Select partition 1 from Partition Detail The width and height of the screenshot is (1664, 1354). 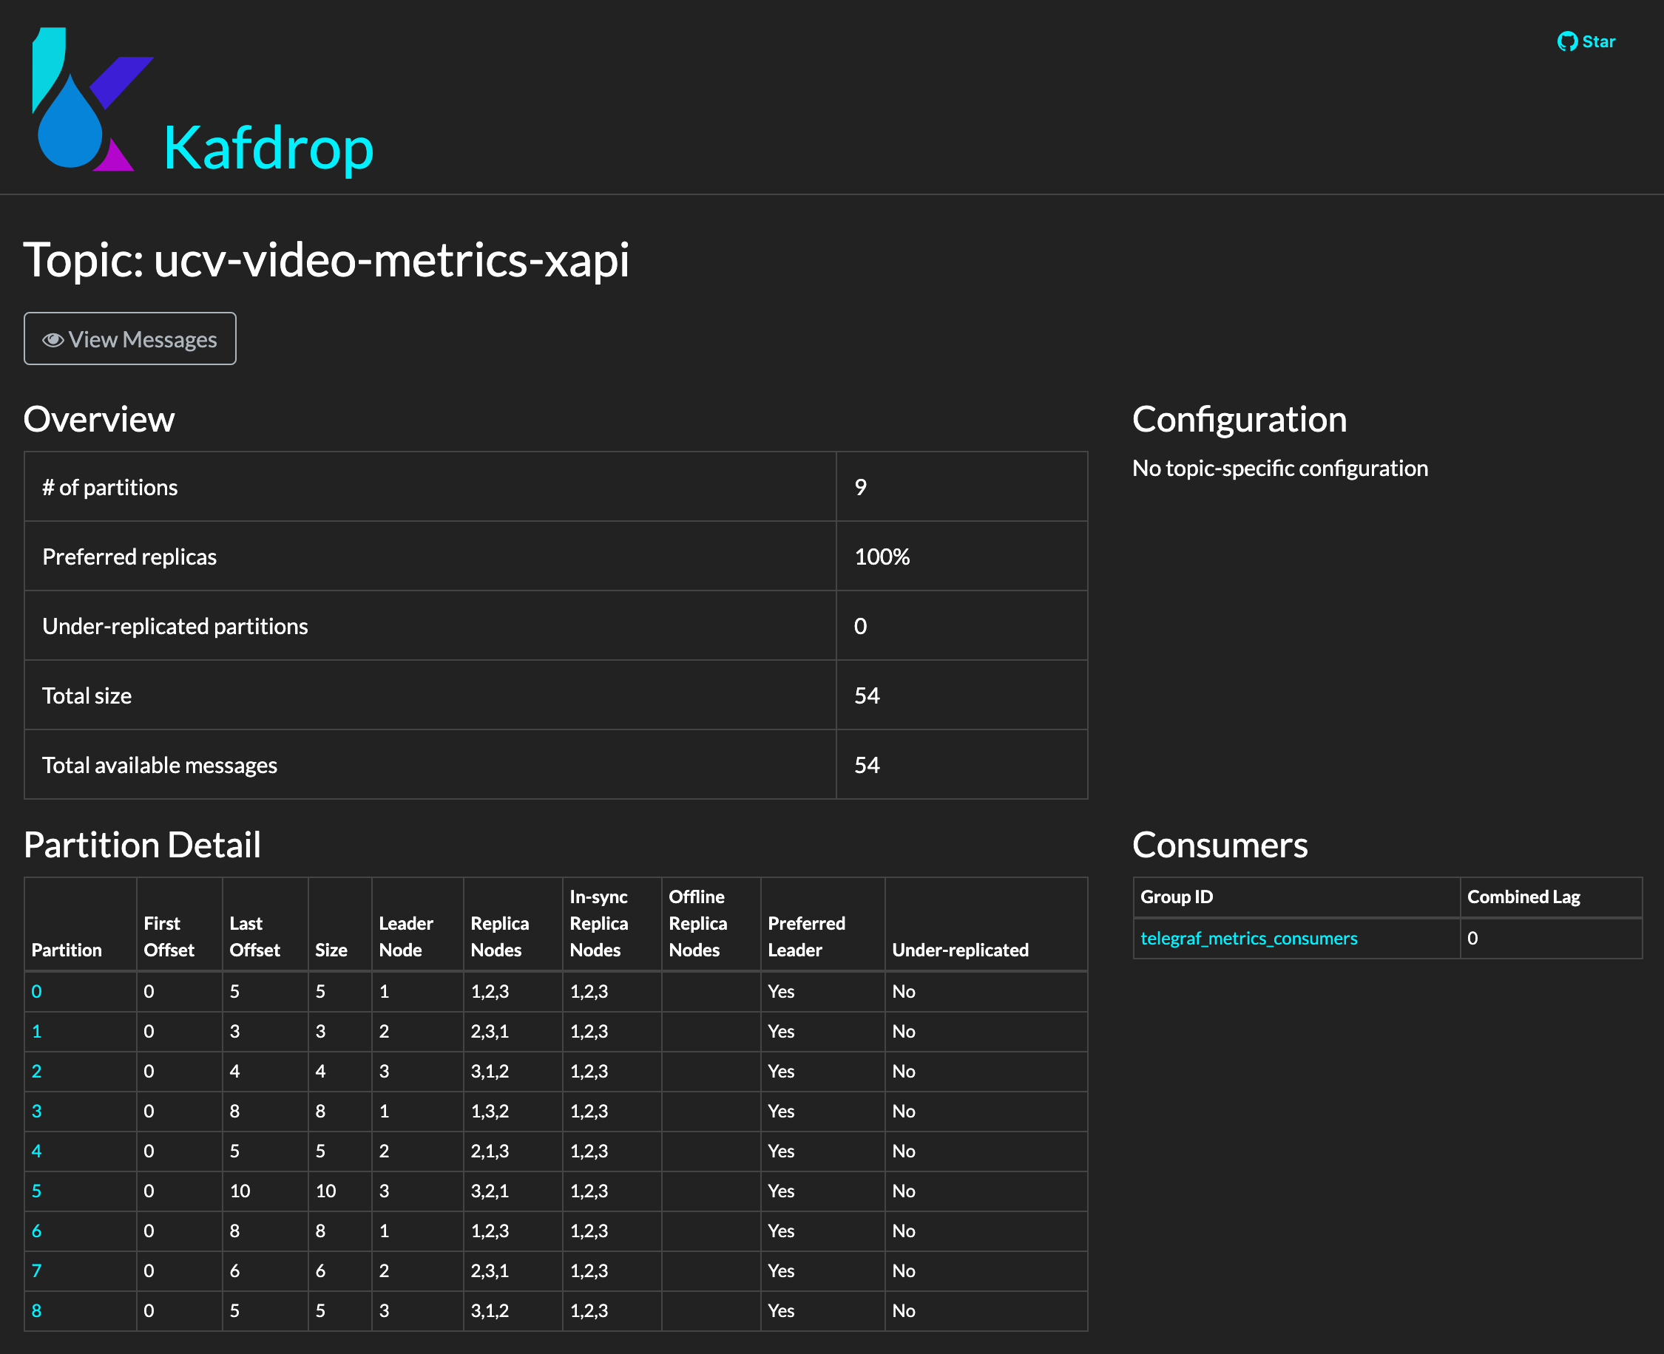pyautogui.click(x=36, y=1031)
